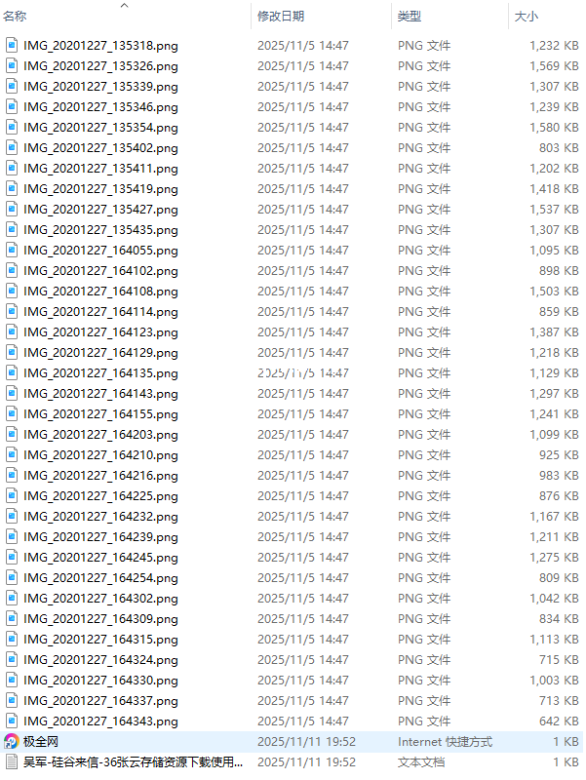
Task: Select file IMG_20201227_164135.png by name
Action: tap(100, 373)
